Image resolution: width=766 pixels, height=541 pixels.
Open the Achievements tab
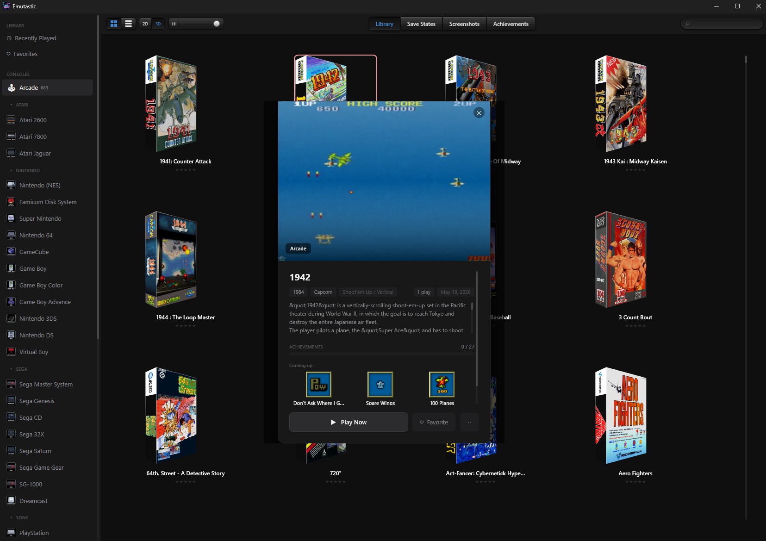click(x=511, y=24)
